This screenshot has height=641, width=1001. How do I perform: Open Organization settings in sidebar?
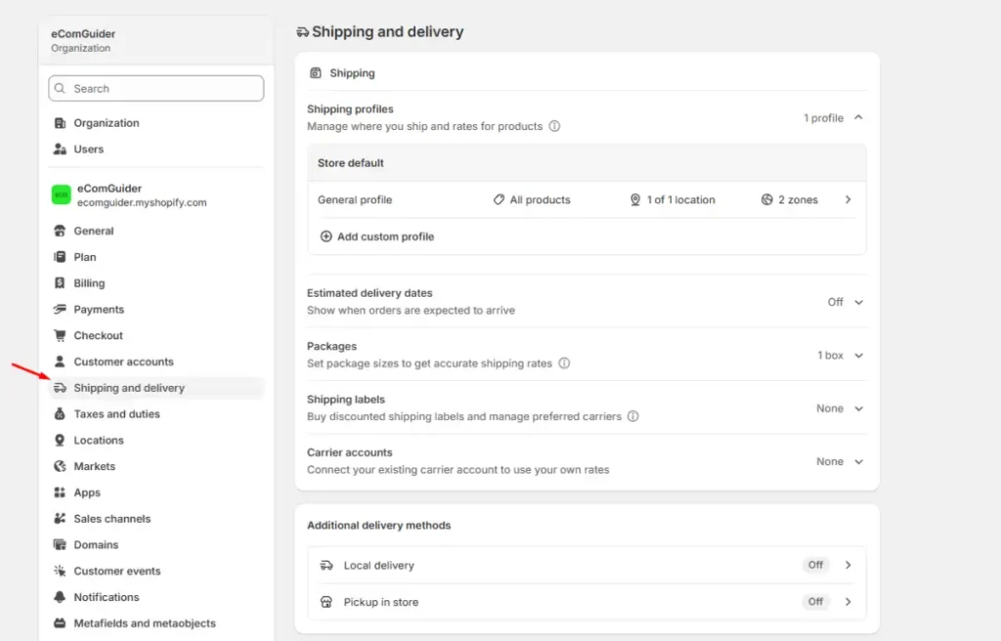[155, 122]
